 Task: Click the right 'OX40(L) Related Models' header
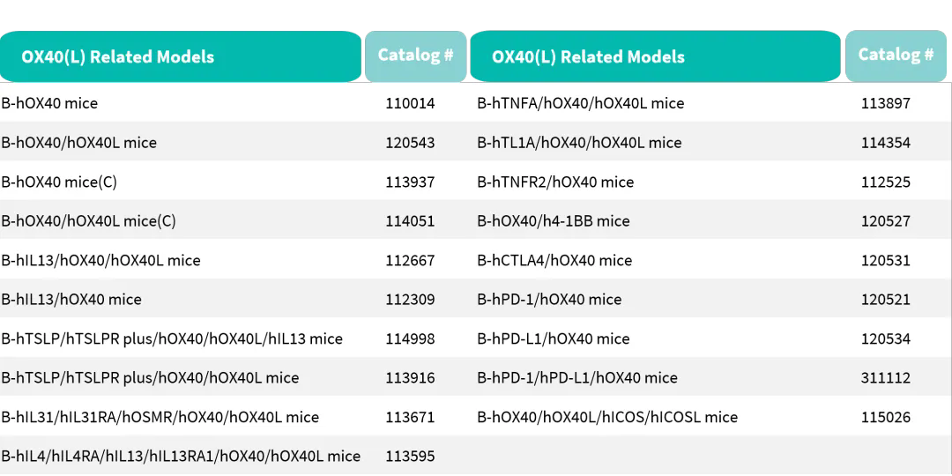[x=588, y=57]
